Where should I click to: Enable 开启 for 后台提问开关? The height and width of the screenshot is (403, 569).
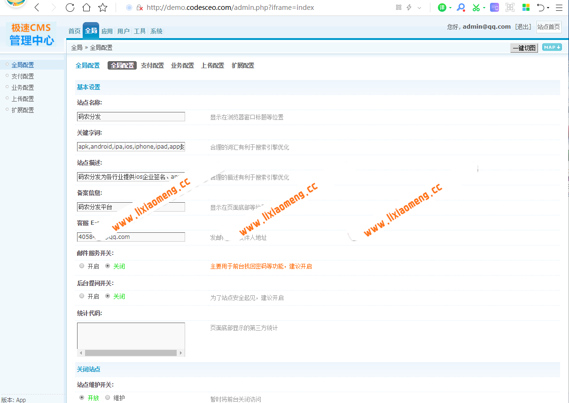pyautogui.click(x=81, y=296)
